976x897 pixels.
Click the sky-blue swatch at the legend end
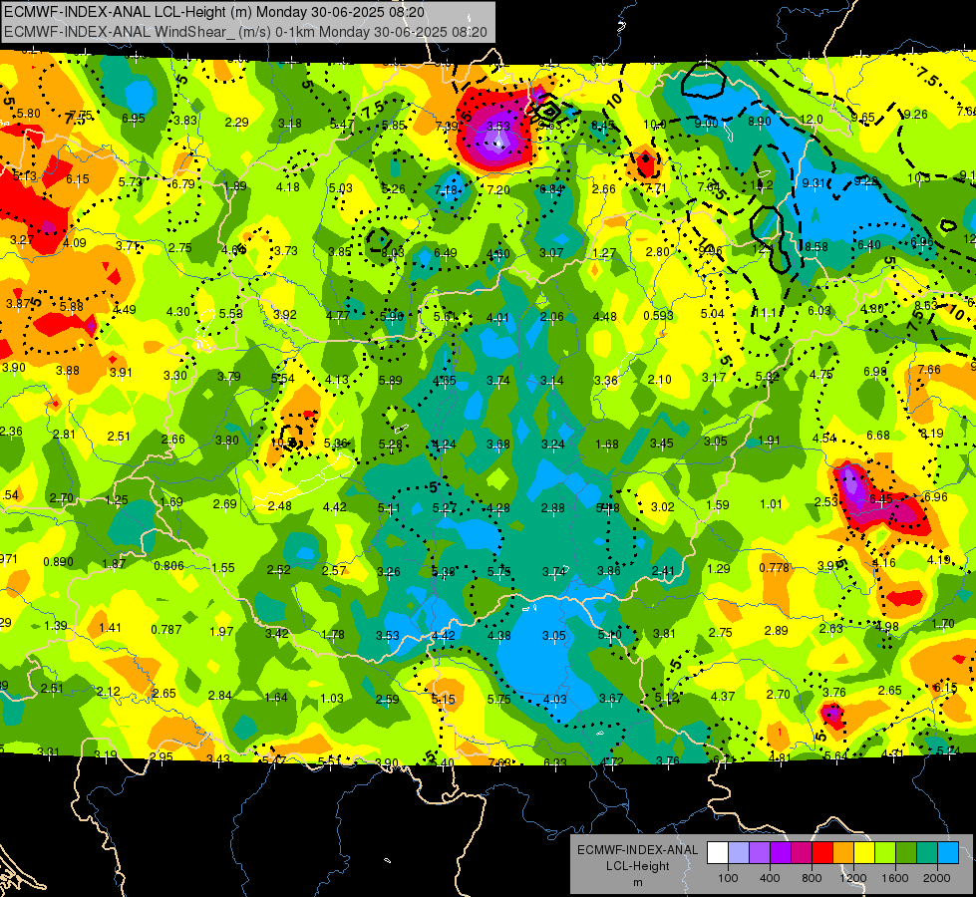click(x=948, y=853)
